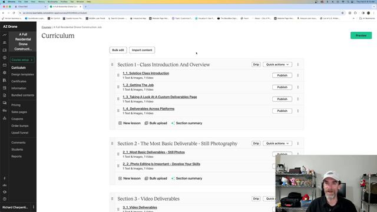Screen dimensions: 377x212
Task: Open the three-dot menu for lesson 1.4
Action: 298,111
